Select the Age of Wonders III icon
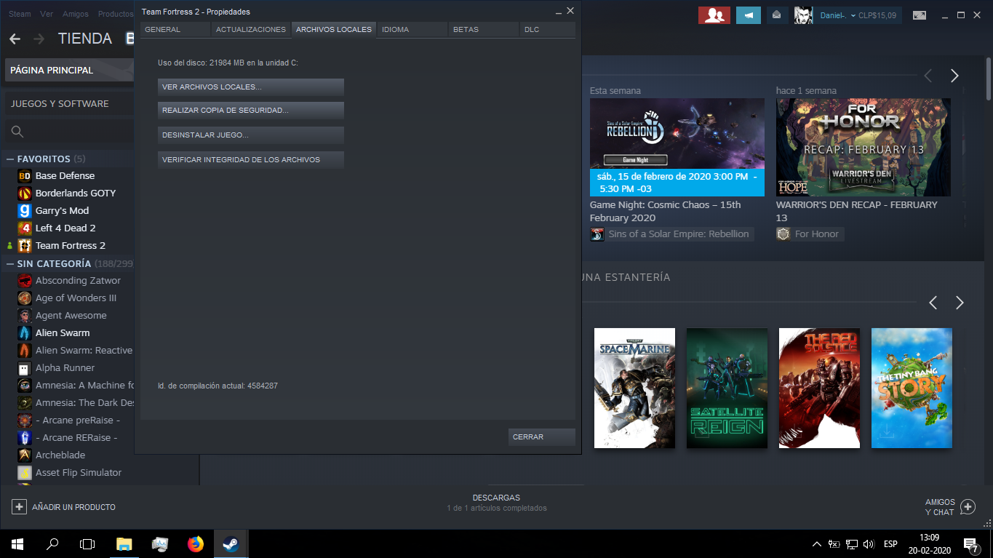This screenshot has width=993, height=558. (25, 298)
